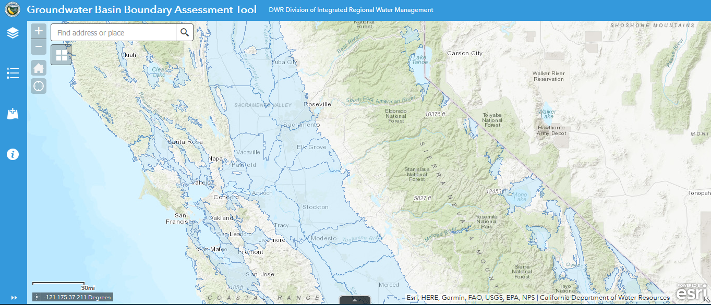
Task: Enable the Find My Location tool
Action: (x=38, y=86)
